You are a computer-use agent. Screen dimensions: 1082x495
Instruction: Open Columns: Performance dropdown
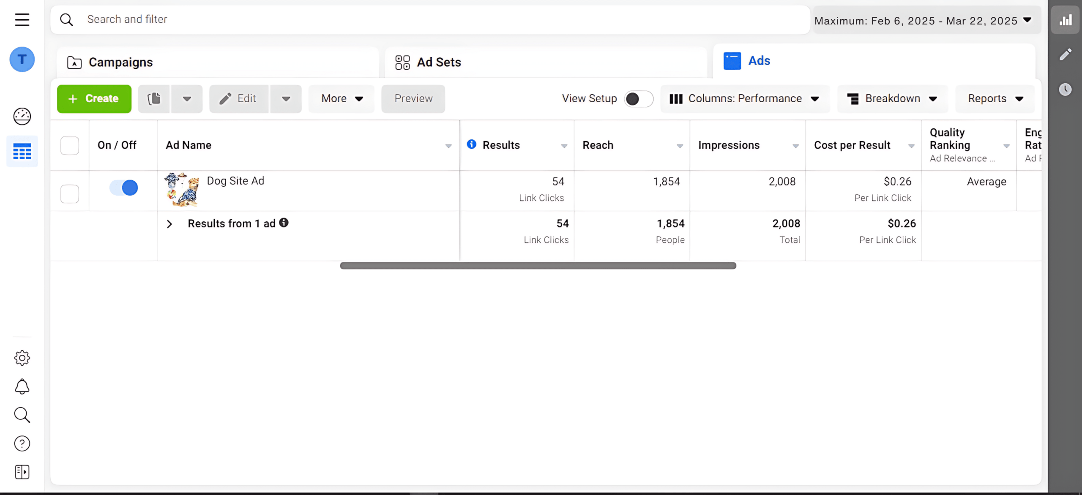745,99
